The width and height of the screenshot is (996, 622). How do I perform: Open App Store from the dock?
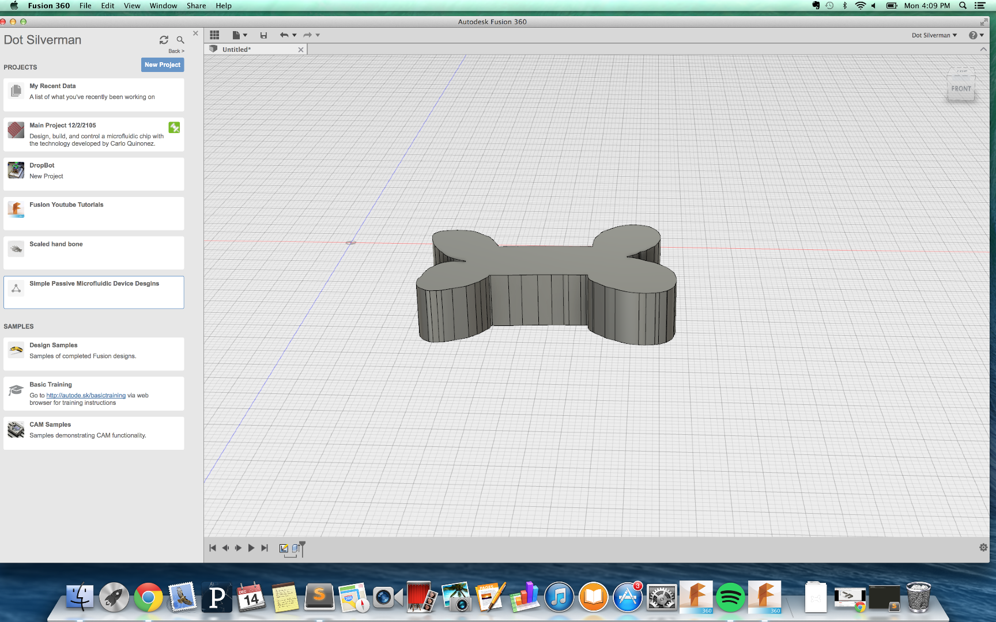tap(628, 598)
